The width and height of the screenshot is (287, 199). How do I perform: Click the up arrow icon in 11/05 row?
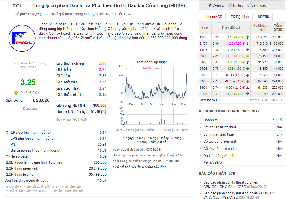tap(248, 43)
